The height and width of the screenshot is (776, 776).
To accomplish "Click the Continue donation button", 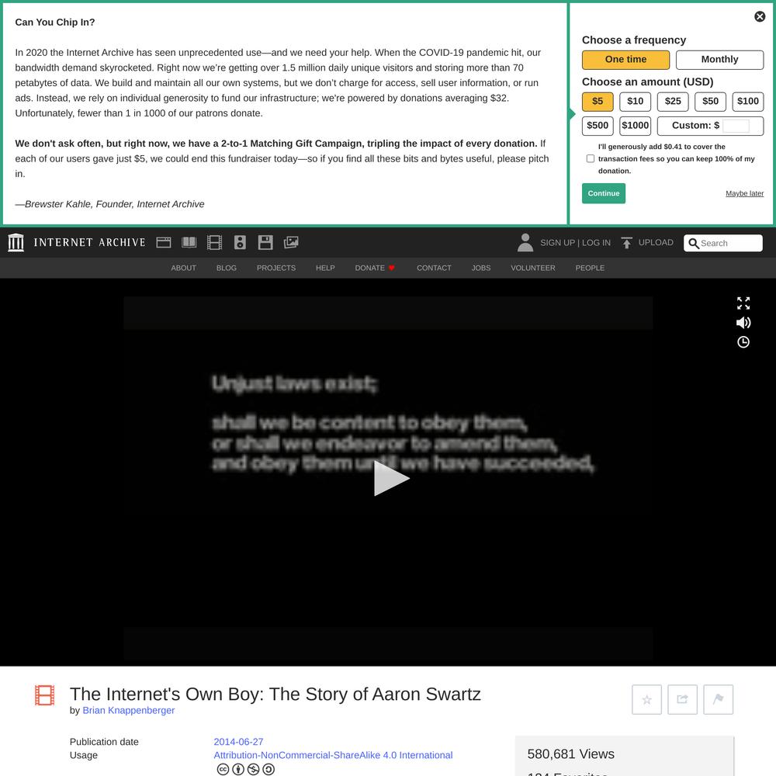I will tap(604, 193).
